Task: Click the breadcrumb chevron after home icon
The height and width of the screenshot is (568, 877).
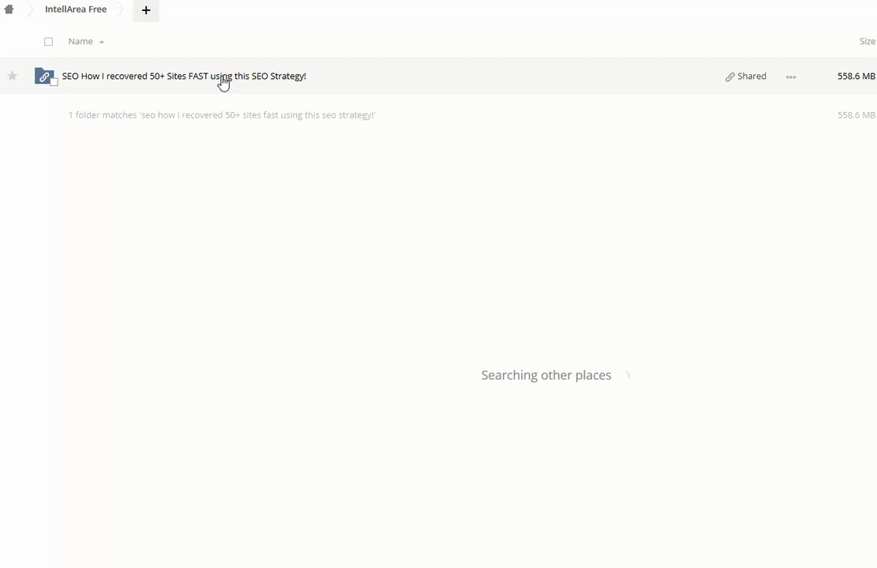Action: (x=30, y=9)
